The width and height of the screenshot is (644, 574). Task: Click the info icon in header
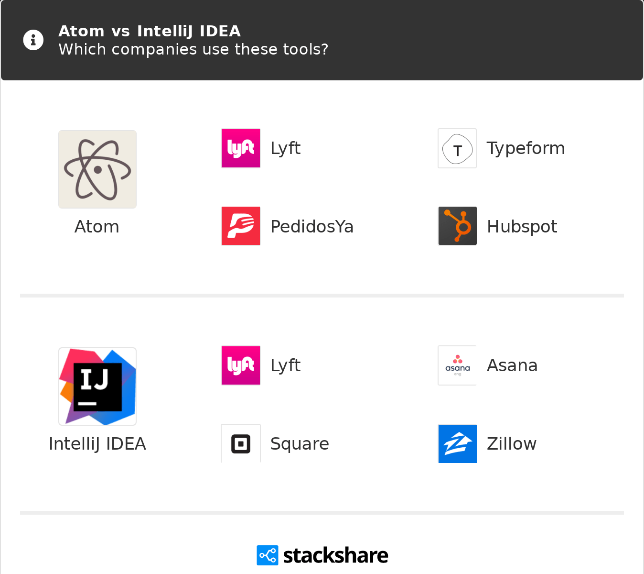[x=33, y=40]
